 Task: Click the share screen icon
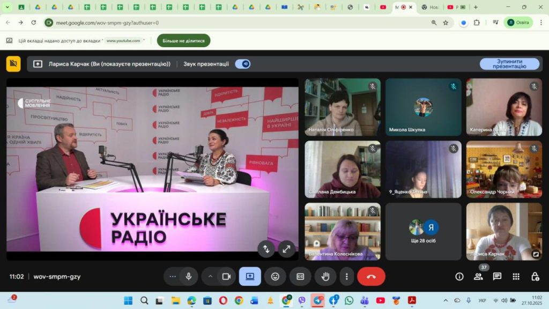pyautogui.click(x=250, y=276)
